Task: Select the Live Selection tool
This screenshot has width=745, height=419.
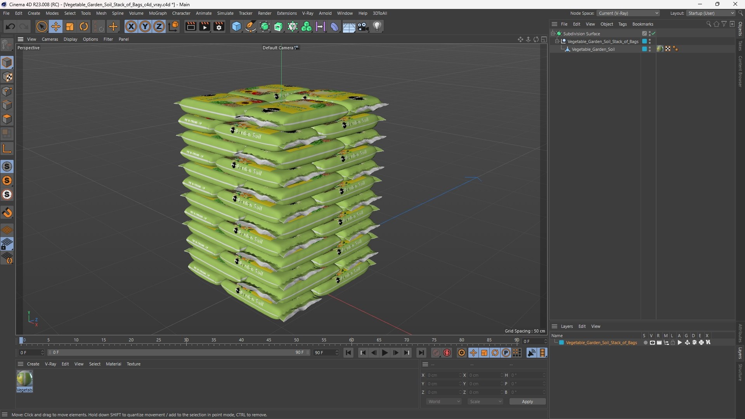Action: point(42,26)
